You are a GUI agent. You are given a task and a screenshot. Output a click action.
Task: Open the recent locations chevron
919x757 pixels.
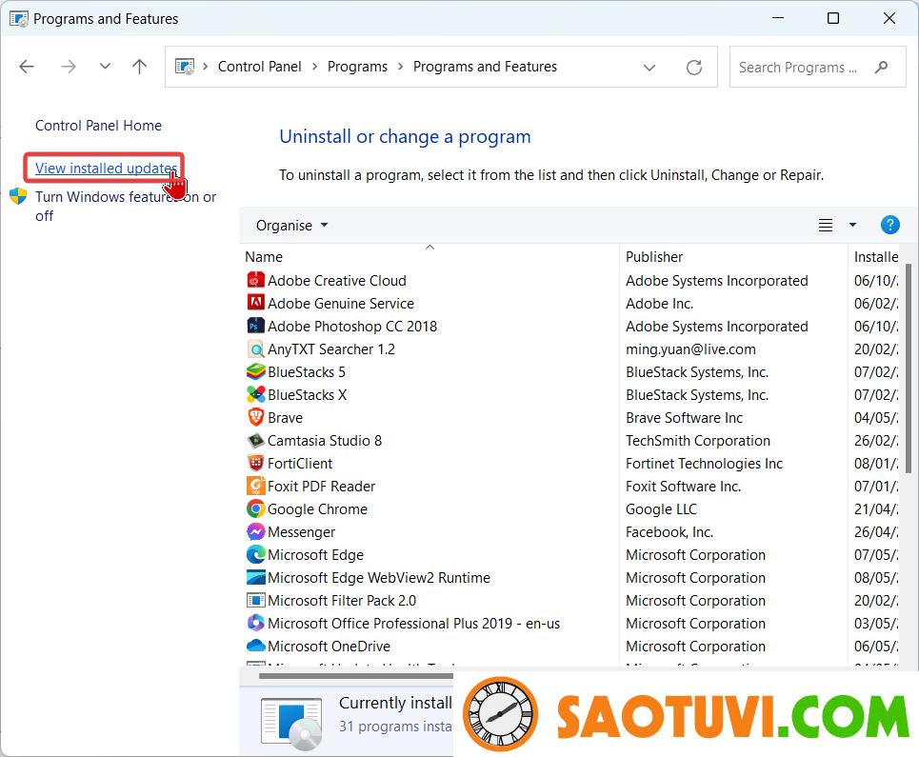(105, 67)
